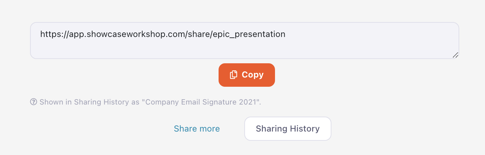Click the "Shown in Sharing History" hint text
The image size is (485, 155).
(90, 102)
